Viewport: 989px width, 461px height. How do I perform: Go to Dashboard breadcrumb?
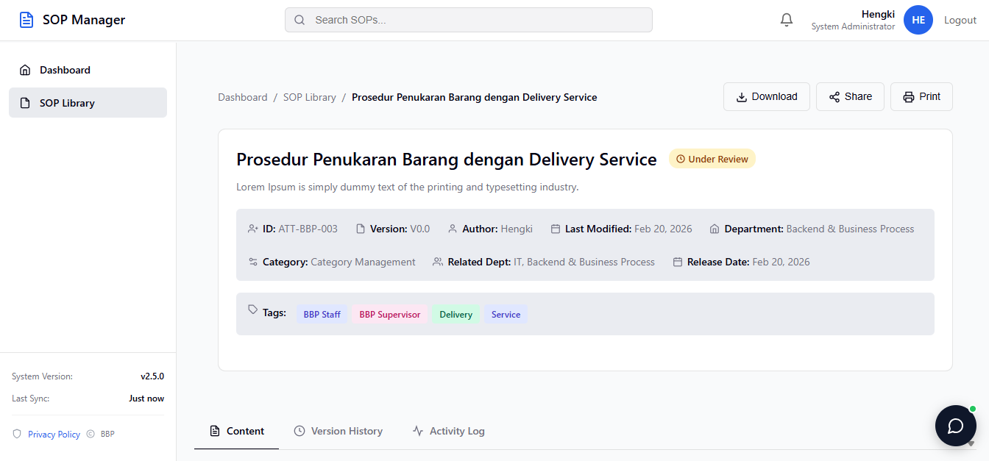coord(243,97)
